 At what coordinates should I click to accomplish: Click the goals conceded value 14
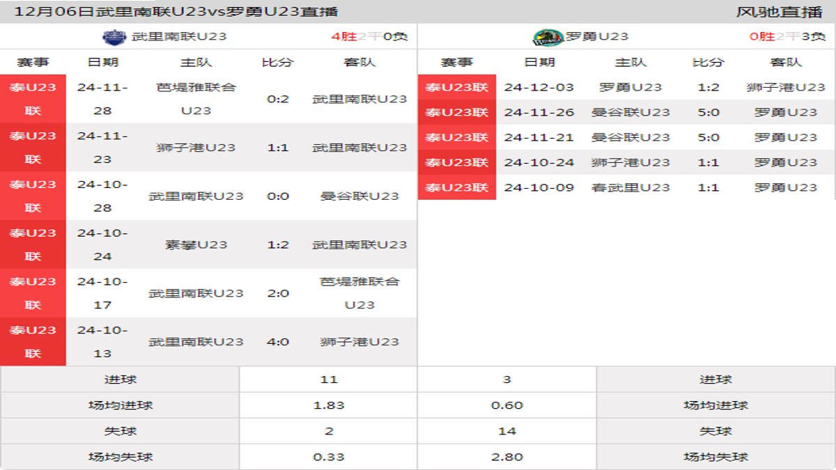pyautogui.click(x=507, y=431)
